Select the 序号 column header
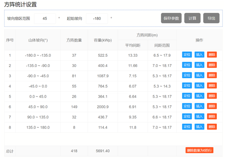 click(x=10, y=40)
